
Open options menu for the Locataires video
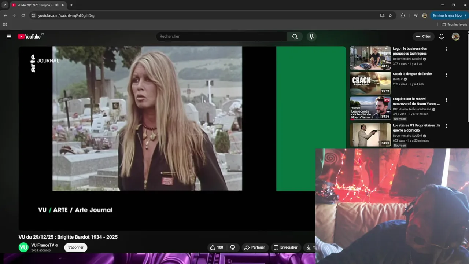tap(446, 126)
